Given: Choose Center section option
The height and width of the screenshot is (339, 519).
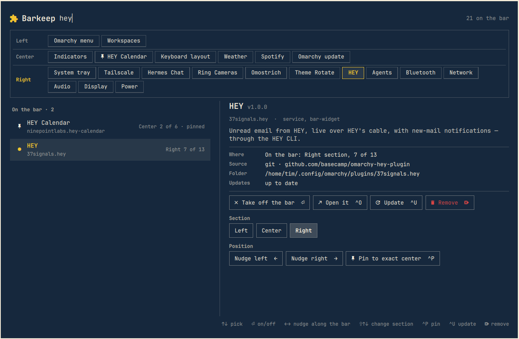Looking at the screenshot, I should click(x=271, y=231).
